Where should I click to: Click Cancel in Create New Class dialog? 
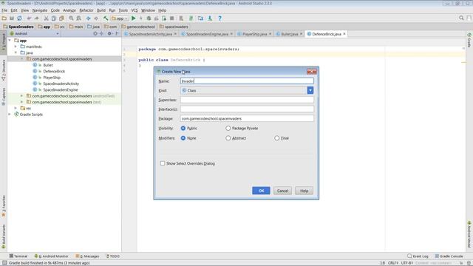coord(282,191)
